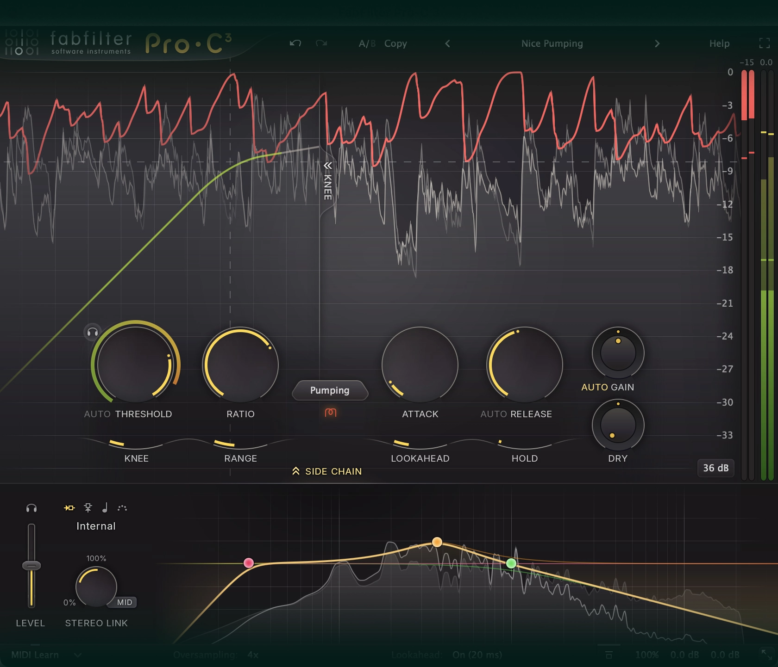Open the Help menu

tap(719, 43)
